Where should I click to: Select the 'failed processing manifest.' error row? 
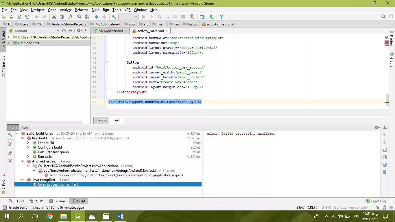[x=108, y=184]
